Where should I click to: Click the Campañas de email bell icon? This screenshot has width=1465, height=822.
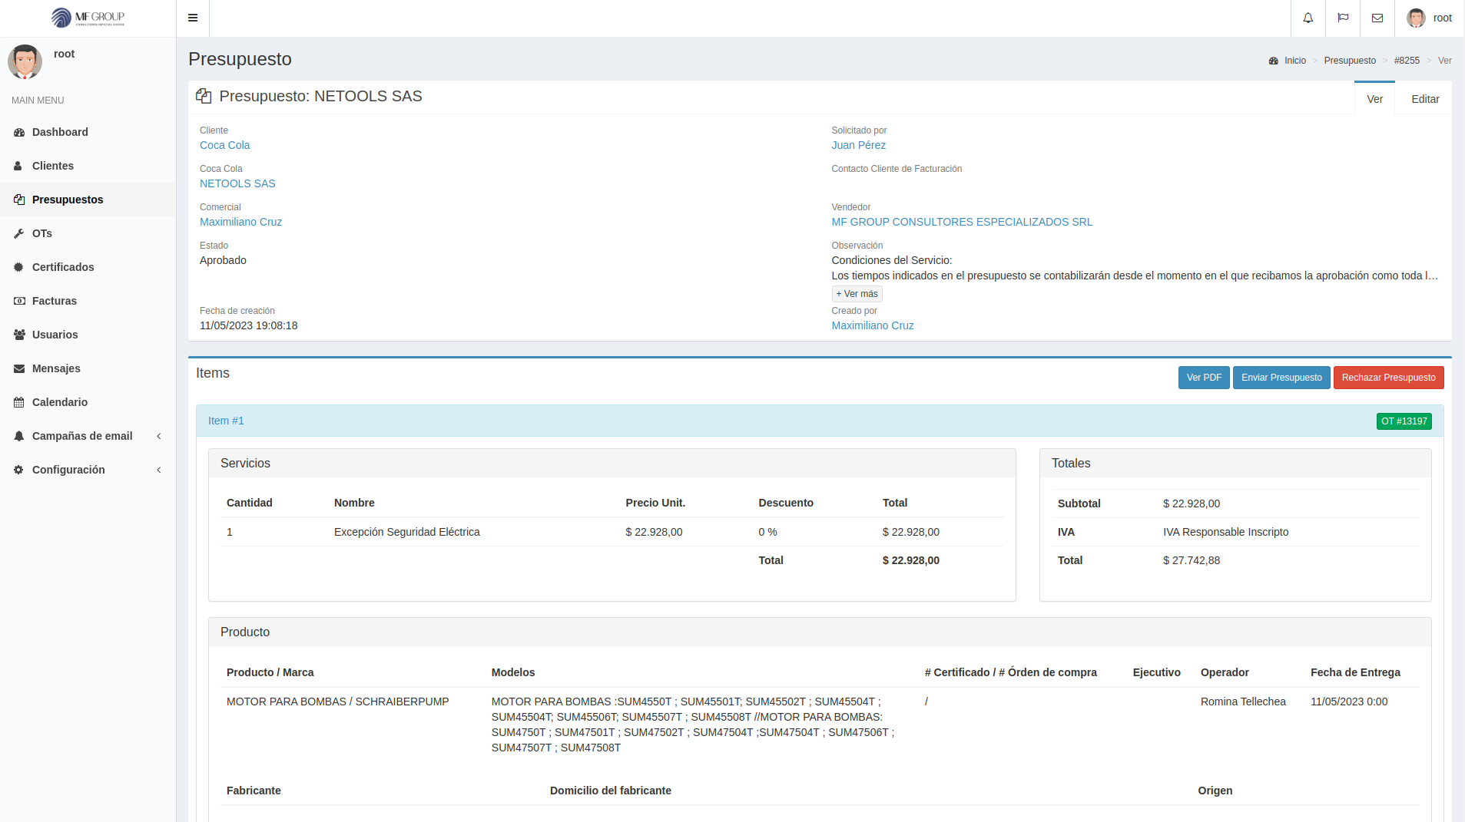(x=19, y=436)
